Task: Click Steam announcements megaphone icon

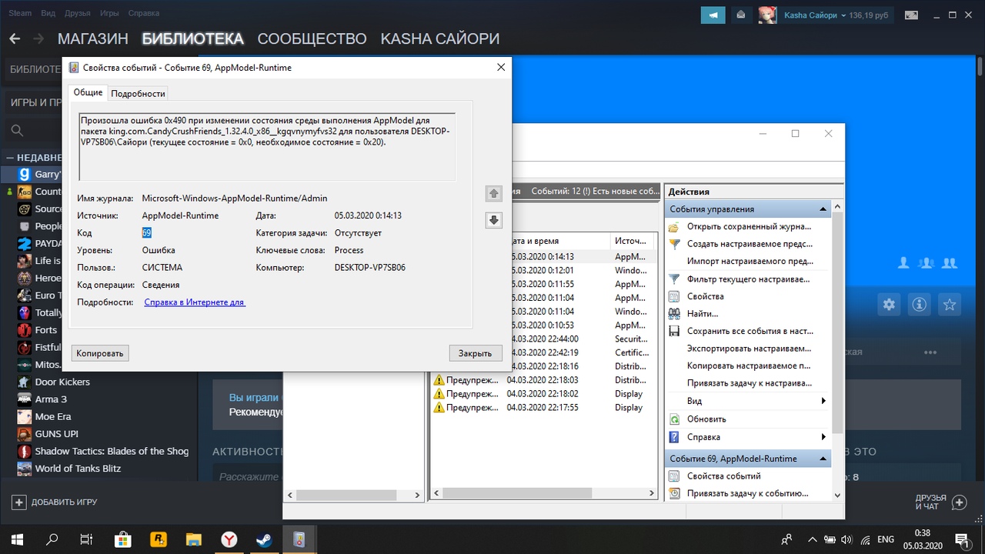Action: pos(713,15)
